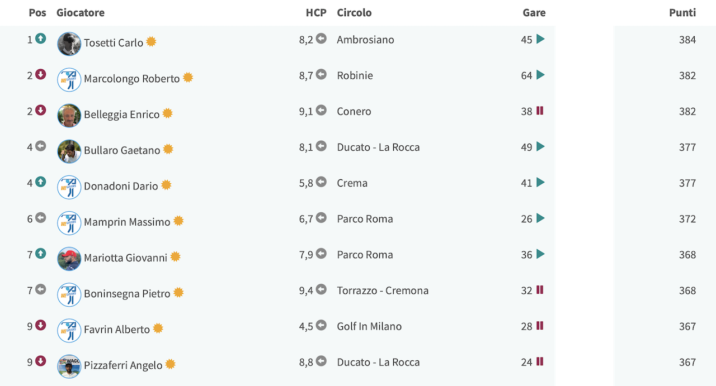The image size is (716, 386).
Task: Open Favrin Alberto's player name link
Action: 117,330
